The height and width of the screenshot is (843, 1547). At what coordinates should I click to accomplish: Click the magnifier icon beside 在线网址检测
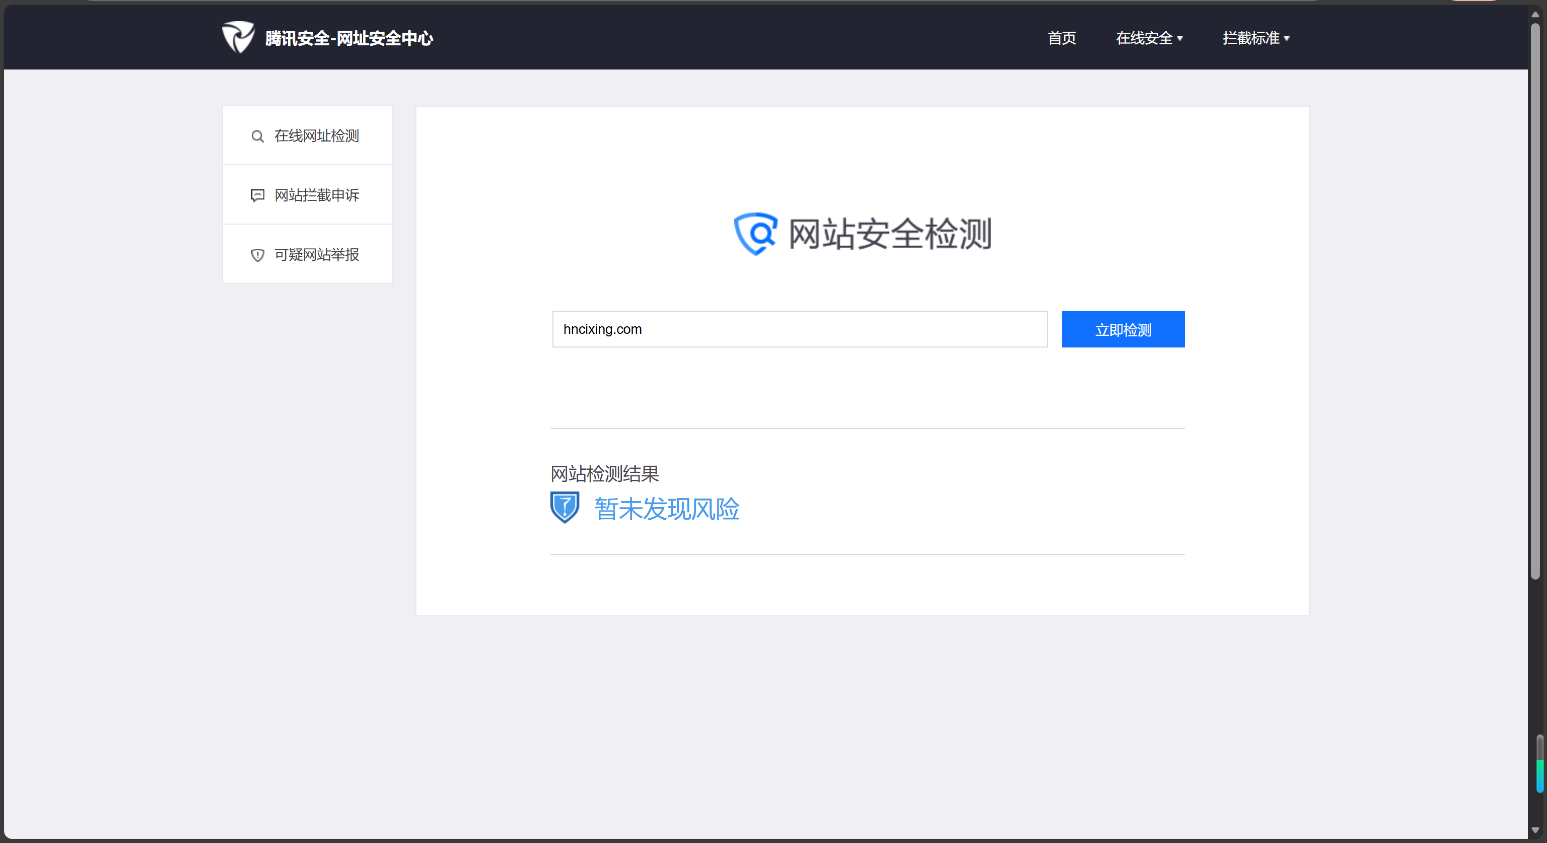coord(257,136)
